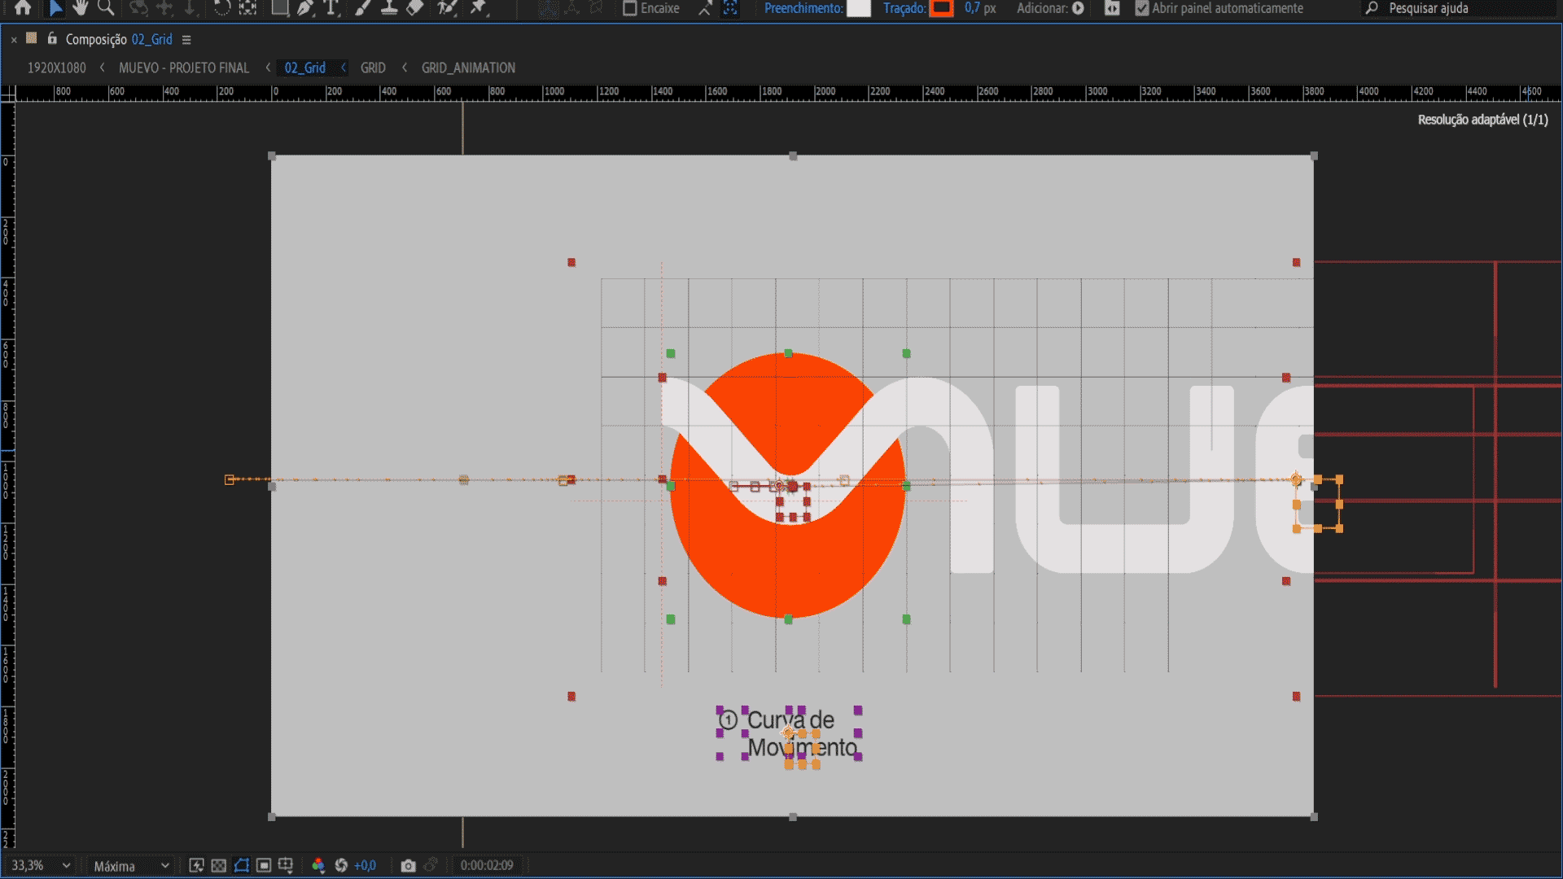The width and height of the screenshot is (1563, 879).
Task: Open grid and guide options icon
Action: click(x=285, y=865)
